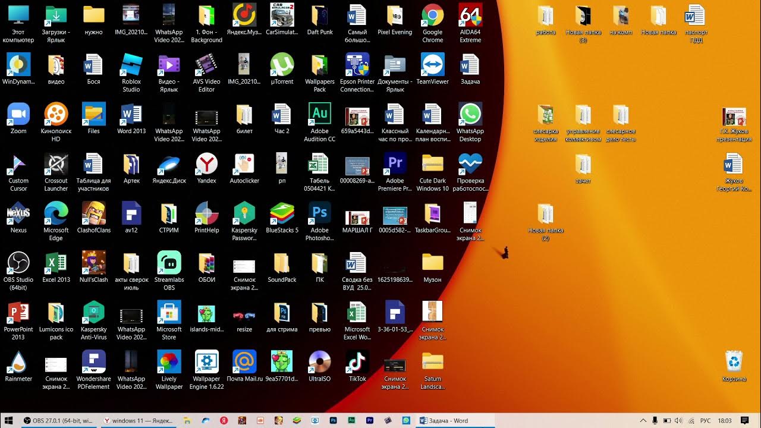The image size is (761, 428).
Task: Select the TeamViewer desktop icon
Action: pyautogui.click(x=432, y=68)
